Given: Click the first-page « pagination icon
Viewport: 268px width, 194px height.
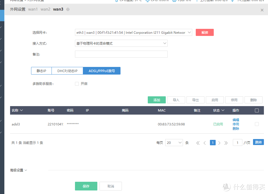Looking at the screenshot, I should tap(198, 143).
